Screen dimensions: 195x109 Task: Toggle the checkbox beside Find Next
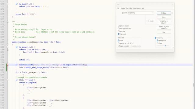172,13
